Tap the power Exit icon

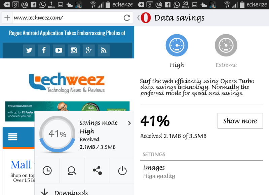click(x=122, y=171)
